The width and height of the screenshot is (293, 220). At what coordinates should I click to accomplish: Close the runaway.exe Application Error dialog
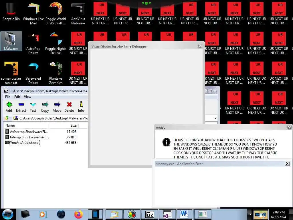(x=287, y=164)
